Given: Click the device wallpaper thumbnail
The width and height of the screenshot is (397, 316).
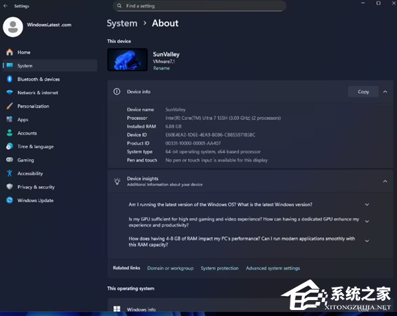Looking at the screenshot, I should pos(127,60).
